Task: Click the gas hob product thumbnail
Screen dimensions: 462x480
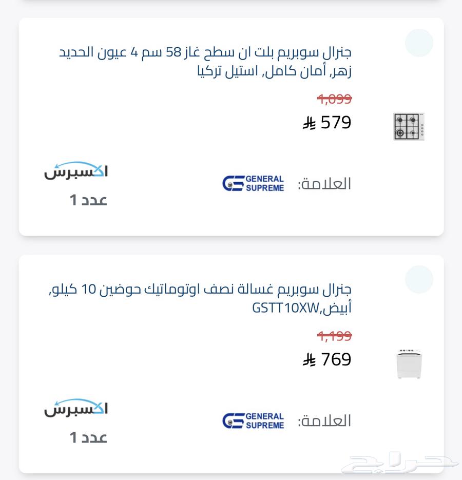Action: point(409,126)
